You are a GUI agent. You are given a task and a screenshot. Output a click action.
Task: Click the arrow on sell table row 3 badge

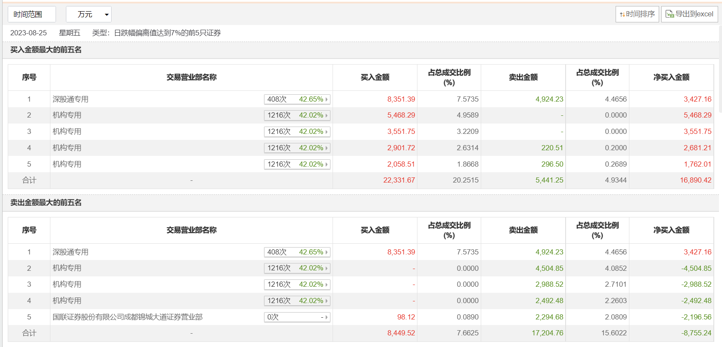(327, 285)
